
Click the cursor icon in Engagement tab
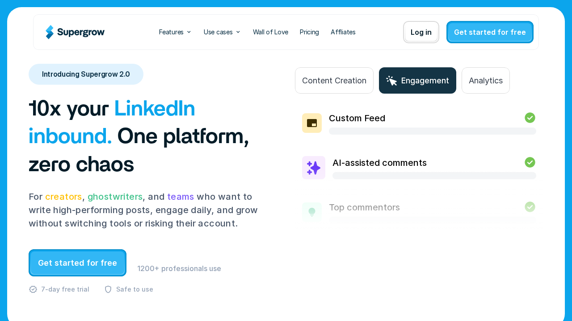click(x=391, y=81)
